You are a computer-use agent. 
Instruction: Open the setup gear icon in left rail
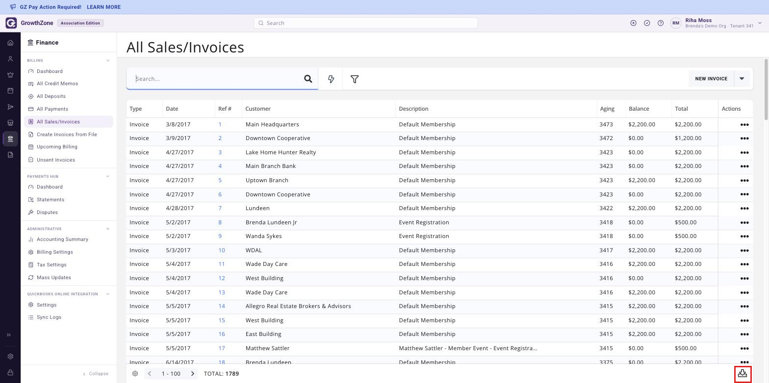10,357
